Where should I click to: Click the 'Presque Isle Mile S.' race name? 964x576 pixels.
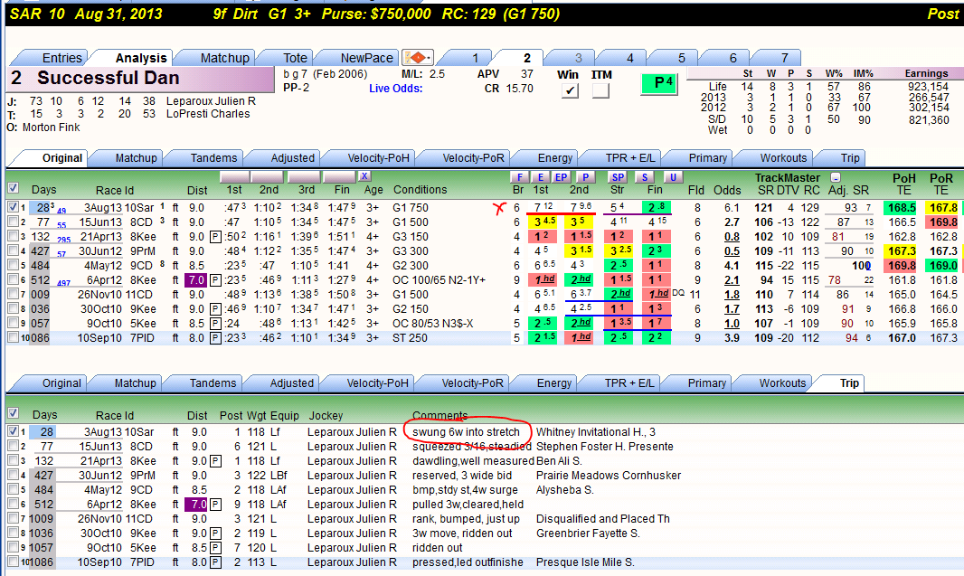(585, 562)
